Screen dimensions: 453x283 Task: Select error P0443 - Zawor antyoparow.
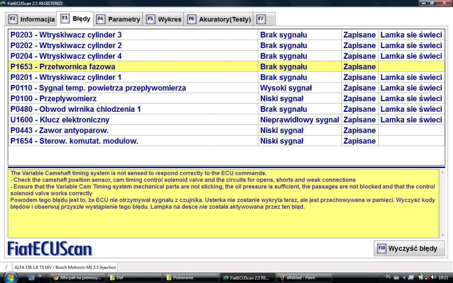226,130
